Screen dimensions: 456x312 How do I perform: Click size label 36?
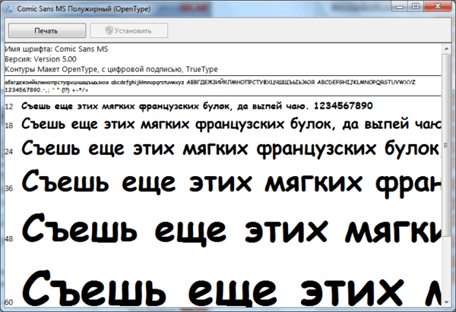9,188
